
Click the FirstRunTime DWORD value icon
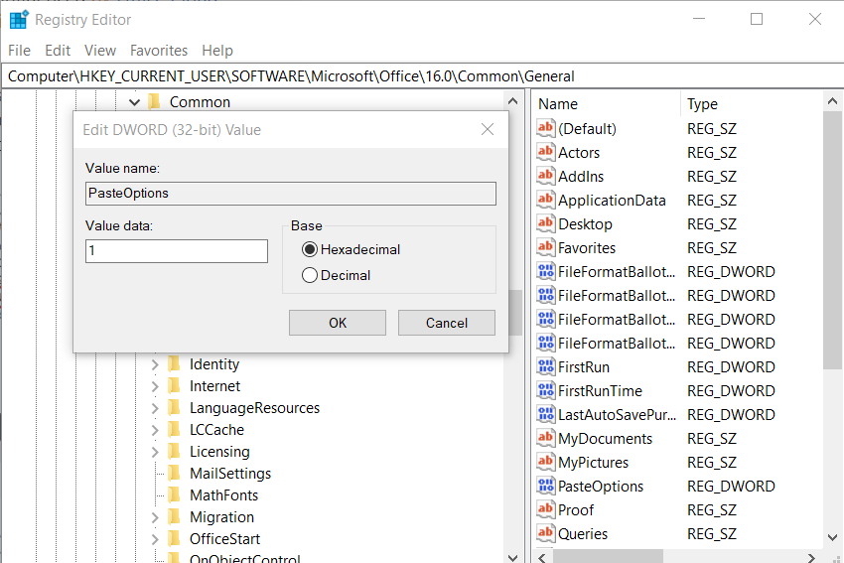point(545,390)
